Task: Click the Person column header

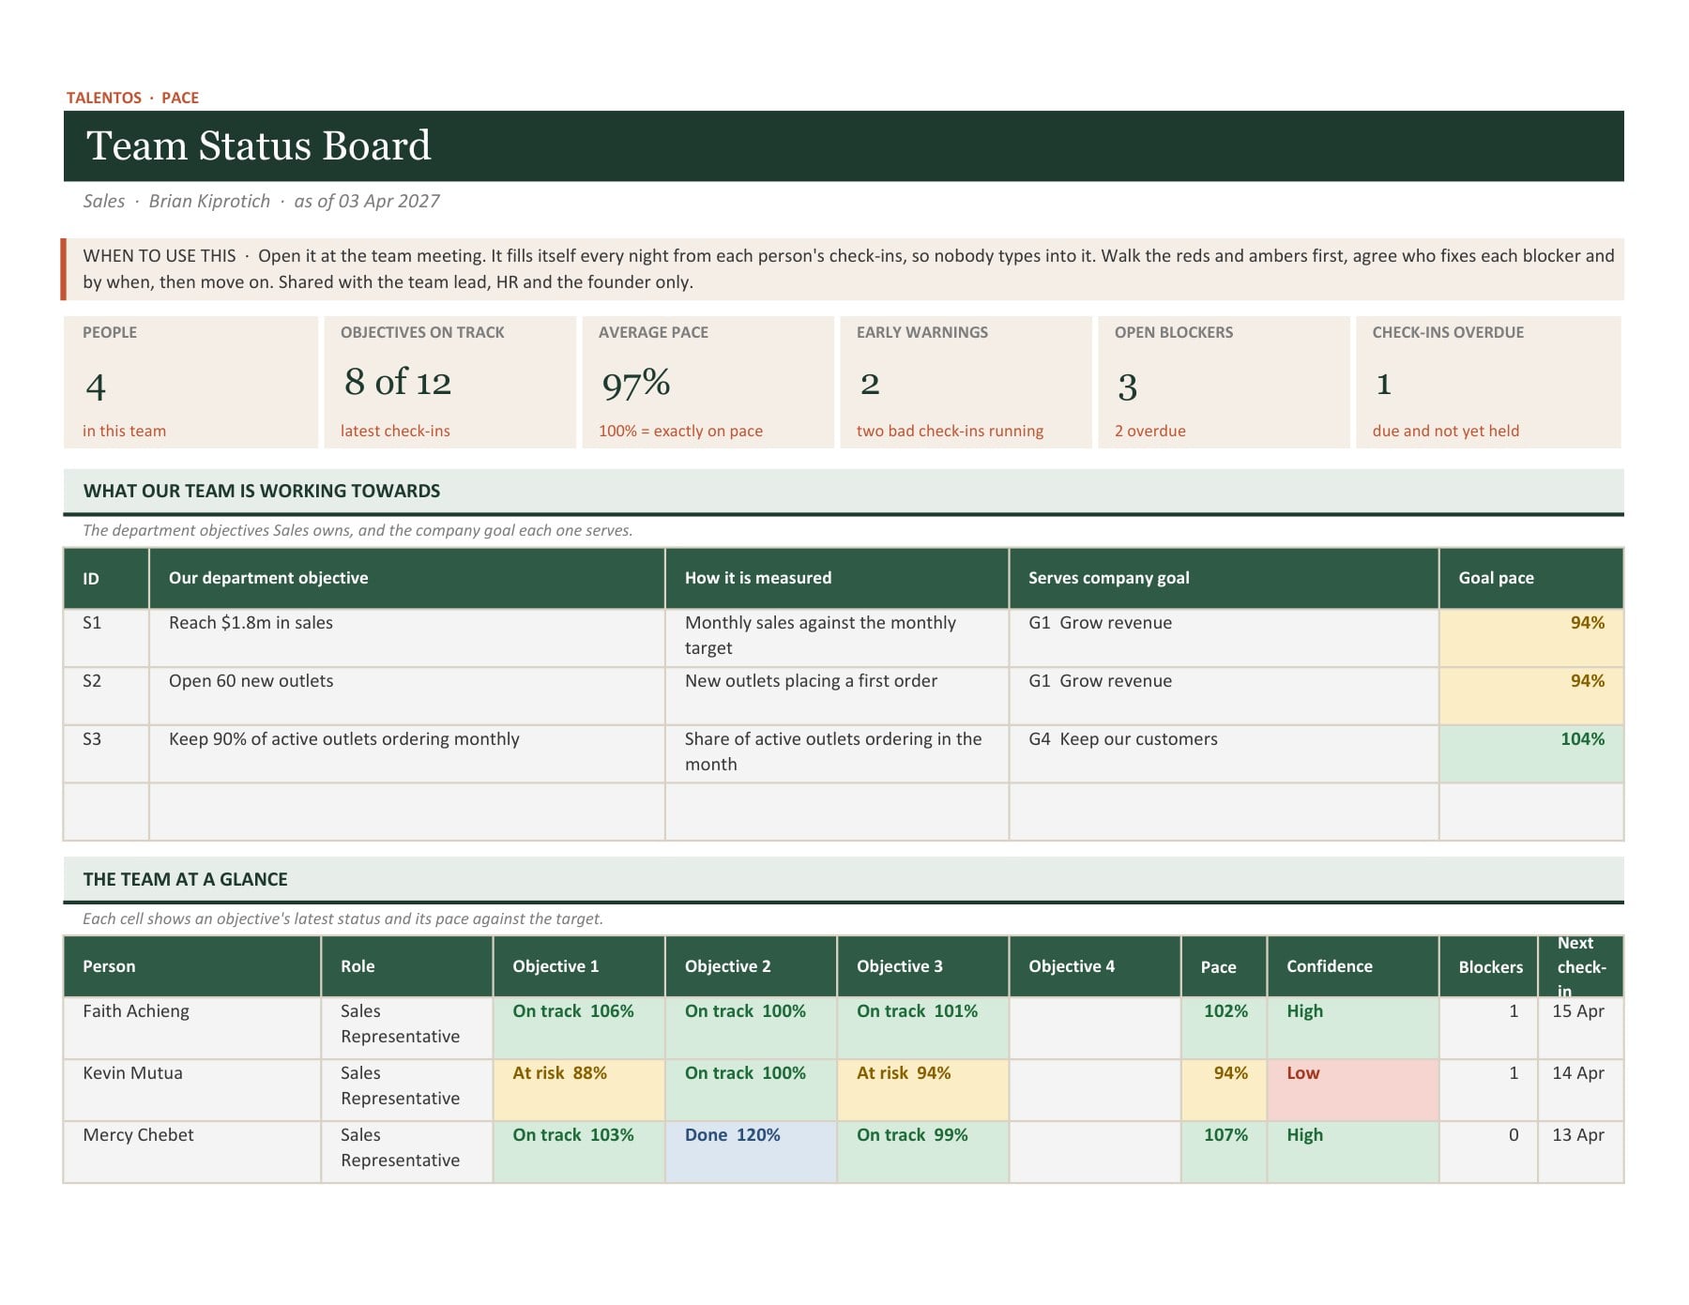Action: coord(192,966)
